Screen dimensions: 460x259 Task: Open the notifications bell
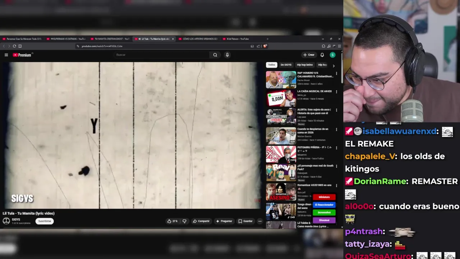pyautogui.click(x=322, y=55)
